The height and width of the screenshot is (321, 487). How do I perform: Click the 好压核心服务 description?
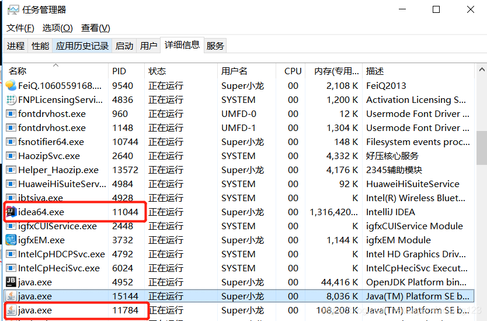click(x=392, y=156)
